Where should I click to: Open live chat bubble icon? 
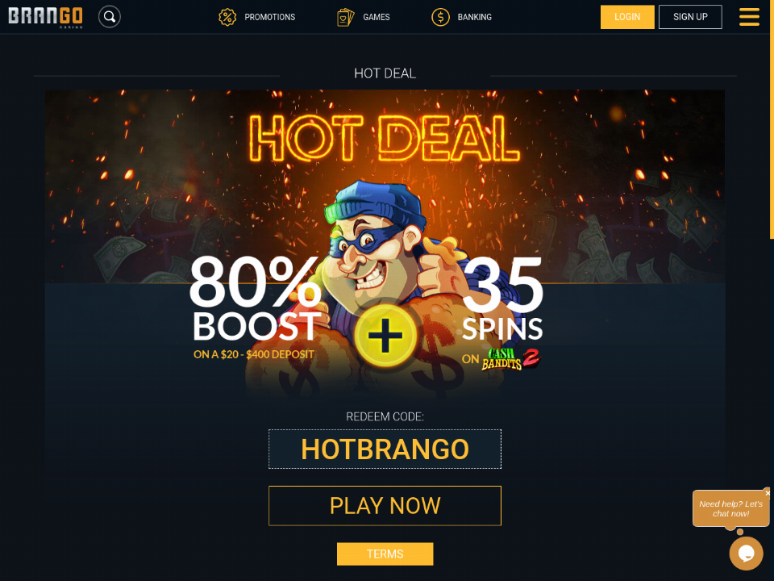tap(746, 553)
